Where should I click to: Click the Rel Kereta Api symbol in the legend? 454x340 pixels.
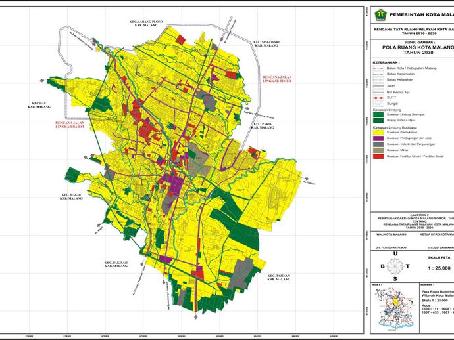click(x=378, y=92)
